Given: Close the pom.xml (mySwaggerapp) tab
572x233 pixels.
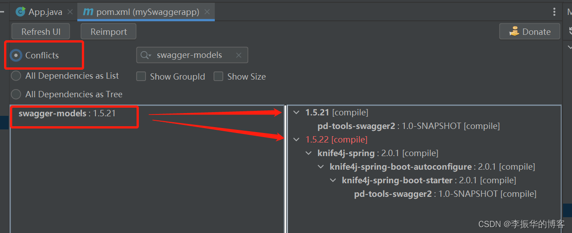Looking at the screenshot, I should (x=207, y=12).
